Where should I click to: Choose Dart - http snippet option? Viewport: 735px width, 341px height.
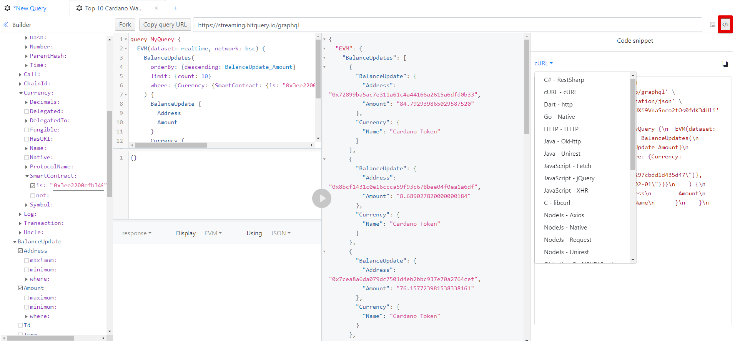[x=558, y=105]
